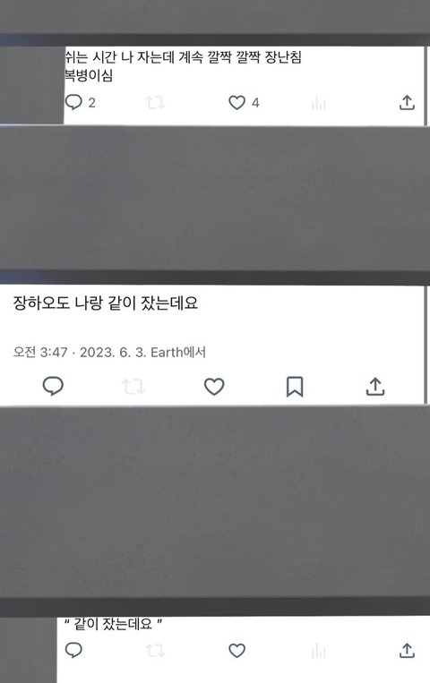View analytics of the quoted "같이 잤는데요" tweet
Image resolution: width=430 pixels, height=683 pixels.
coord(318,651)
